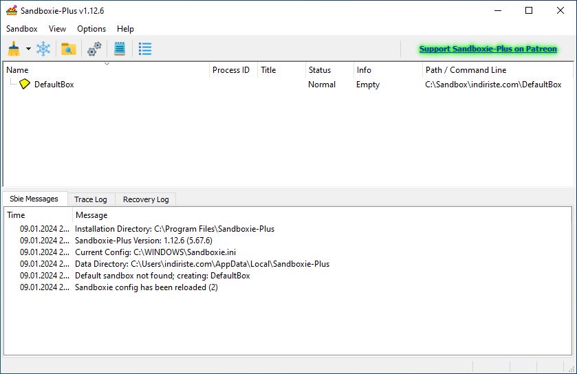Image resolution: width=577 pixels, height=374 pixels.
Task: Select the Sandboxie config has been reloaded message
Action: click(x=287, y=287)
